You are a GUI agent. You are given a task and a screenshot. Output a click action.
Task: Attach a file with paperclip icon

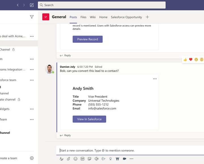click(69, 159)
